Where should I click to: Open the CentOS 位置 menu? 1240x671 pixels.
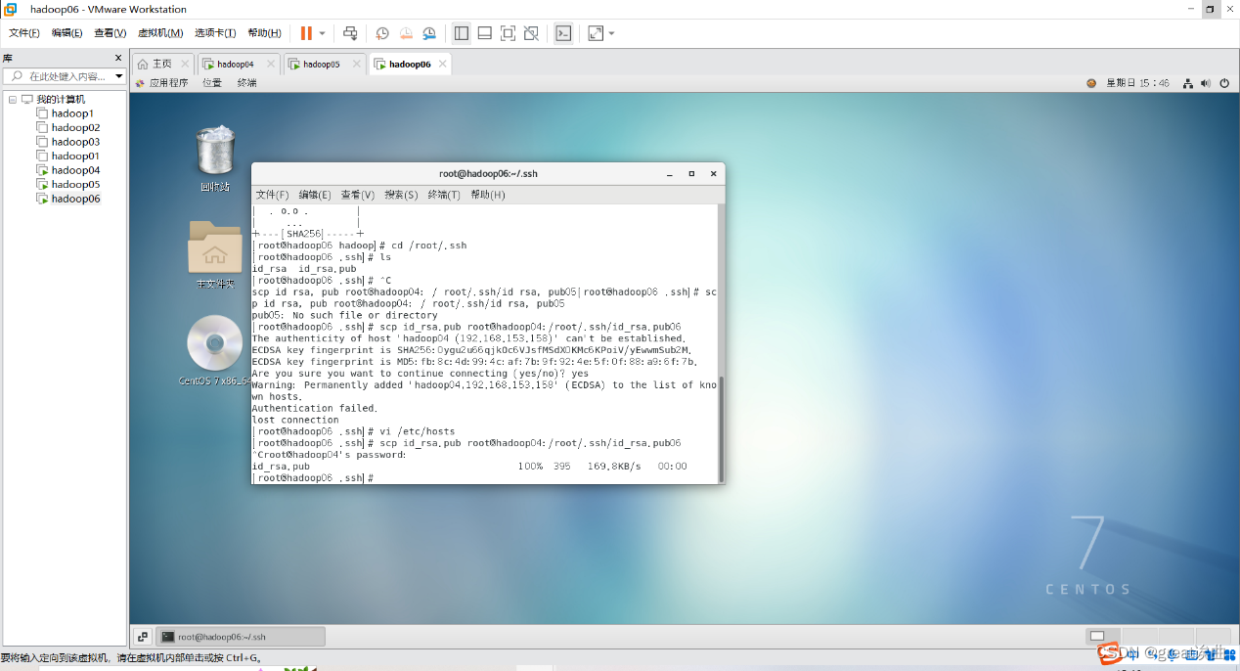(x=212, y=83)
